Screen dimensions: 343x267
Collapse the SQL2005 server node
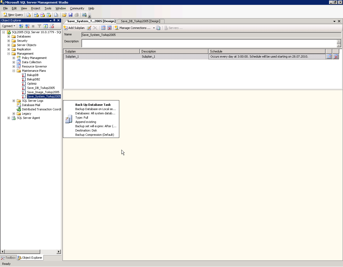(x=4, y=32)
